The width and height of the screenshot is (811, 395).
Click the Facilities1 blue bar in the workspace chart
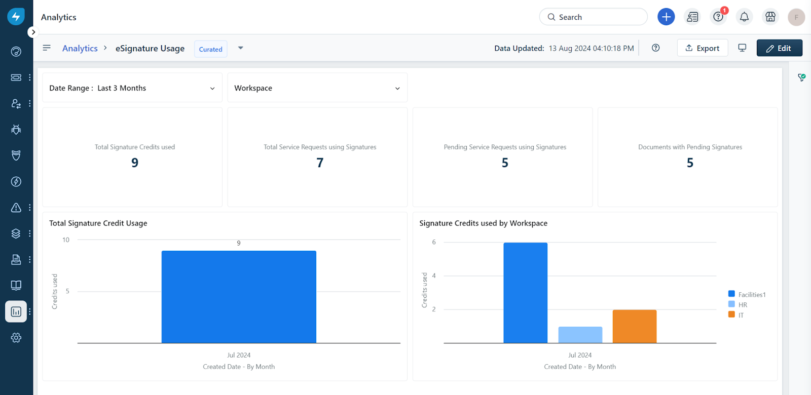526,293
